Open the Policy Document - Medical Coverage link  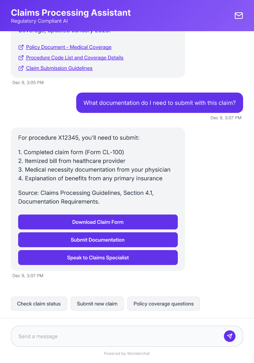click(68, 47)
